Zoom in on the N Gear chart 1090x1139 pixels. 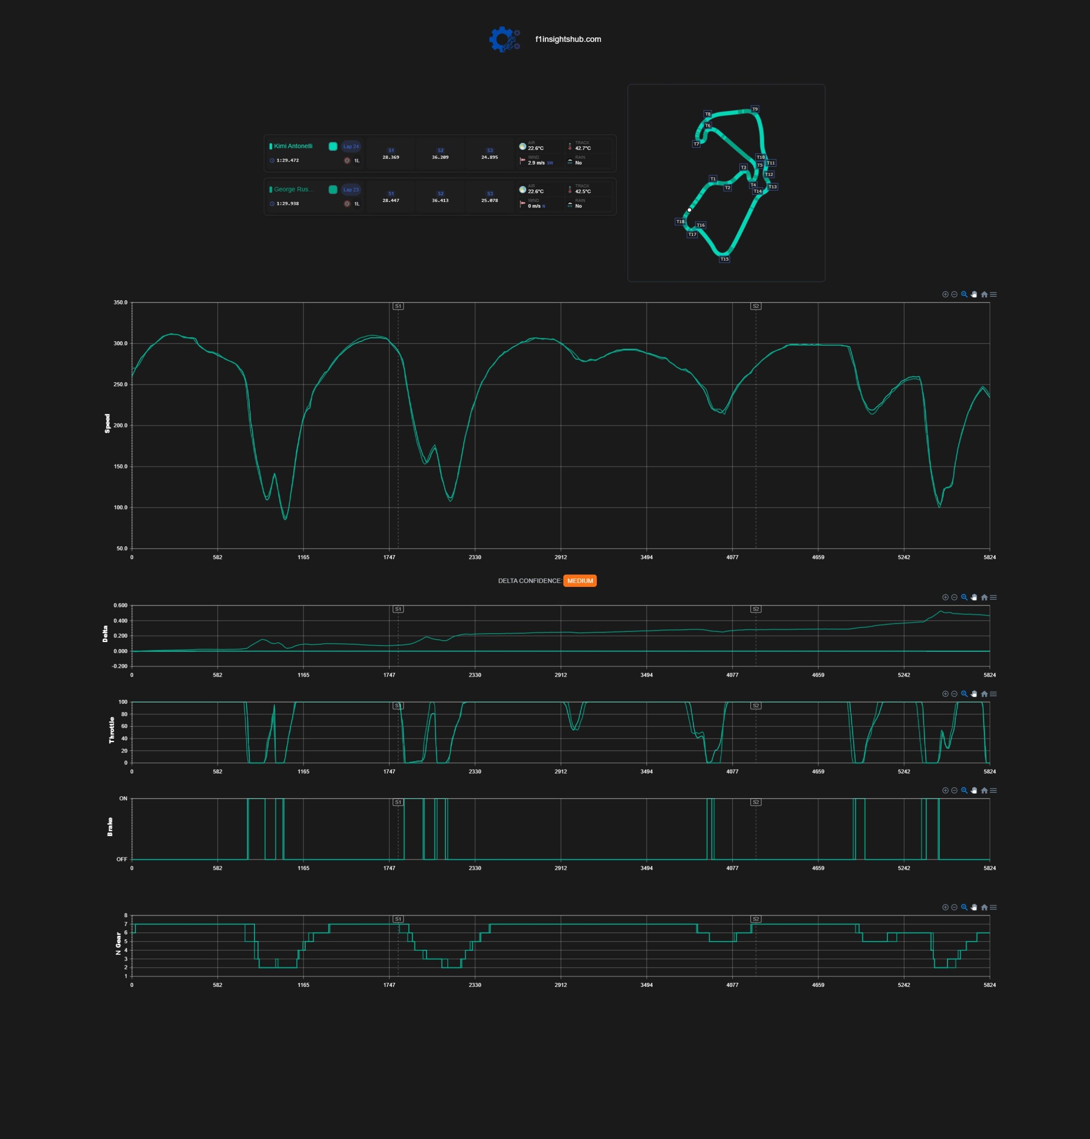pos(945,907)
